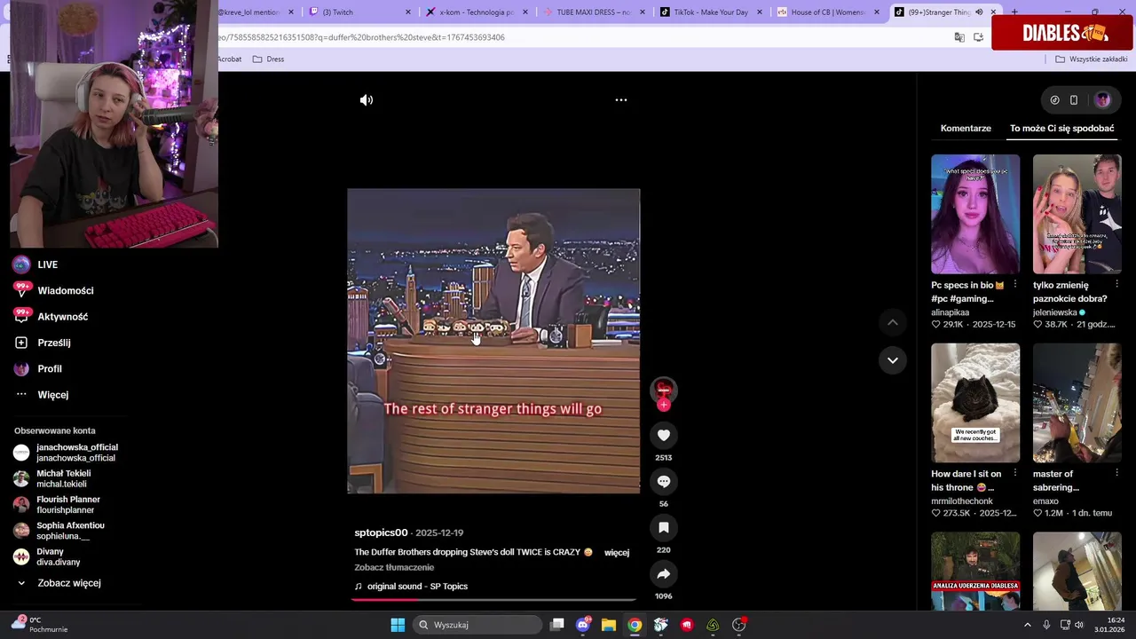Open the video three-dots options menu

621,100
